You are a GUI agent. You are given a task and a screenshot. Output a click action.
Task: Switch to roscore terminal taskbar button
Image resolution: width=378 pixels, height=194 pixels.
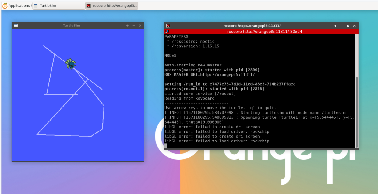point(112,5)
